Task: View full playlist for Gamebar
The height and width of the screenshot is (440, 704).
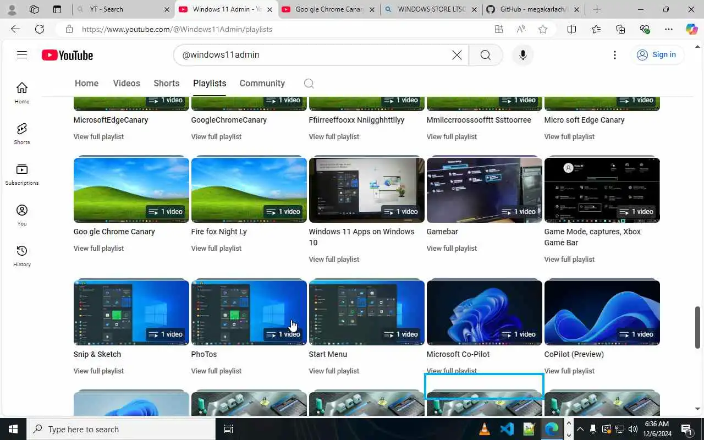Action: [x=452, y=248]
